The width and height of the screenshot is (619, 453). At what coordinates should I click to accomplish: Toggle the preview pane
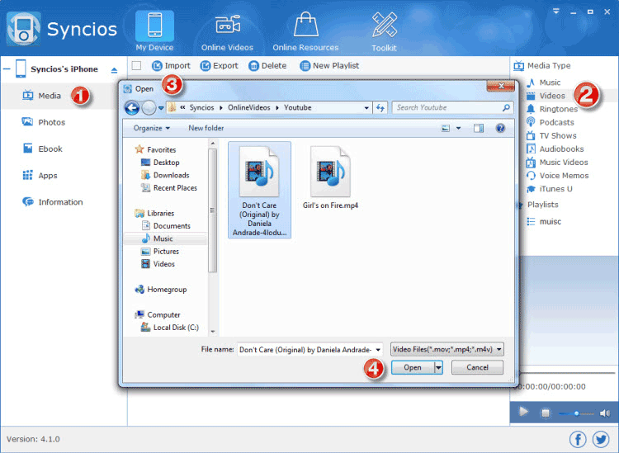click(x=479, y=128)
